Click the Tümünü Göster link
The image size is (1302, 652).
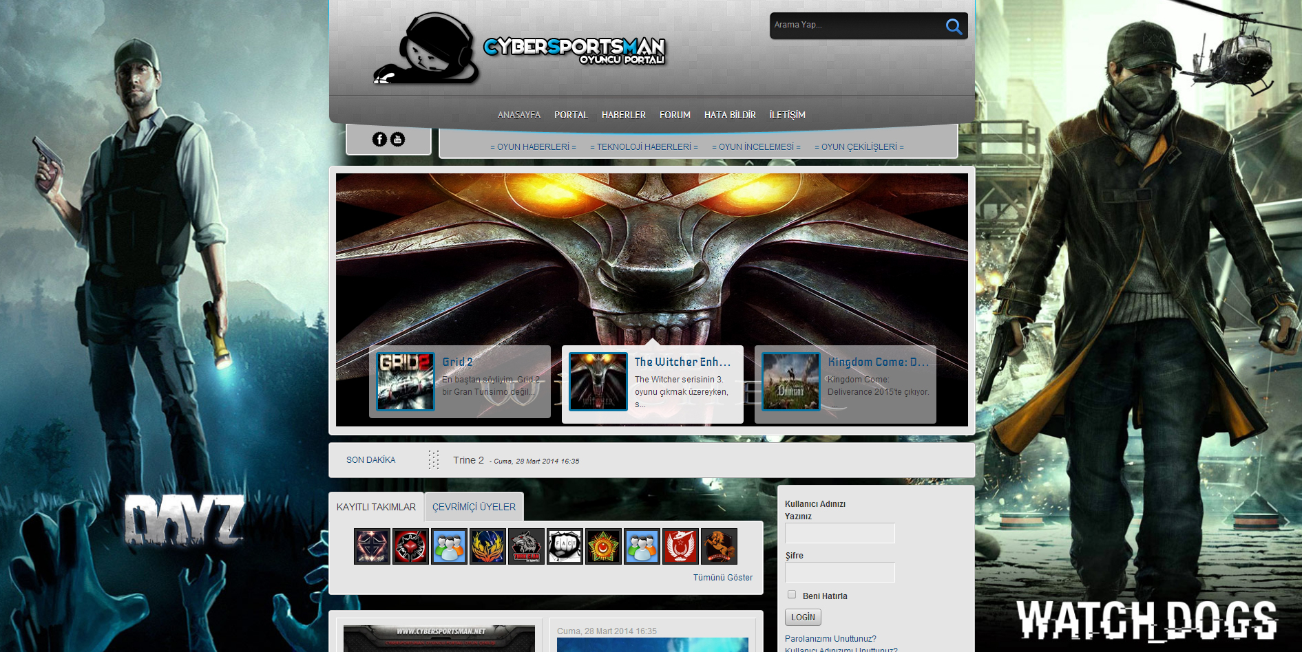[723, 578]
